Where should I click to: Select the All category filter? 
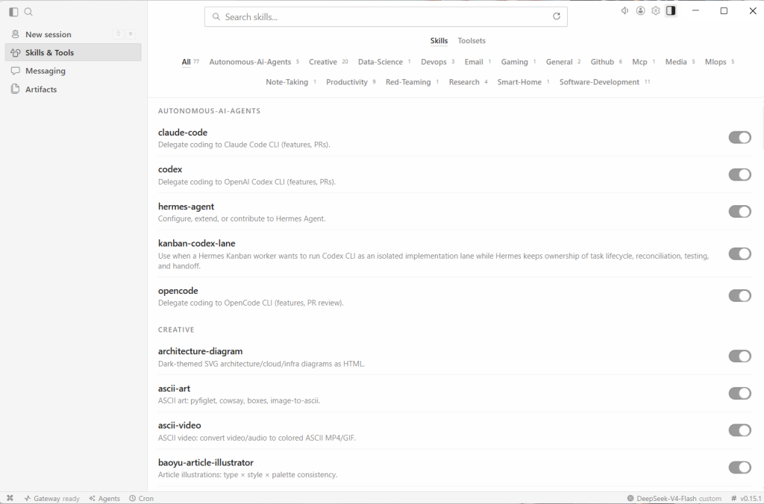[x=190, y=62]
